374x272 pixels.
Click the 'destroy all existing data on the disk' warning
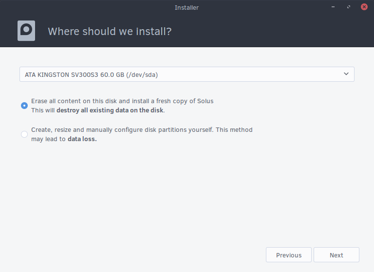pyautogui.click(x=110, y=110)
